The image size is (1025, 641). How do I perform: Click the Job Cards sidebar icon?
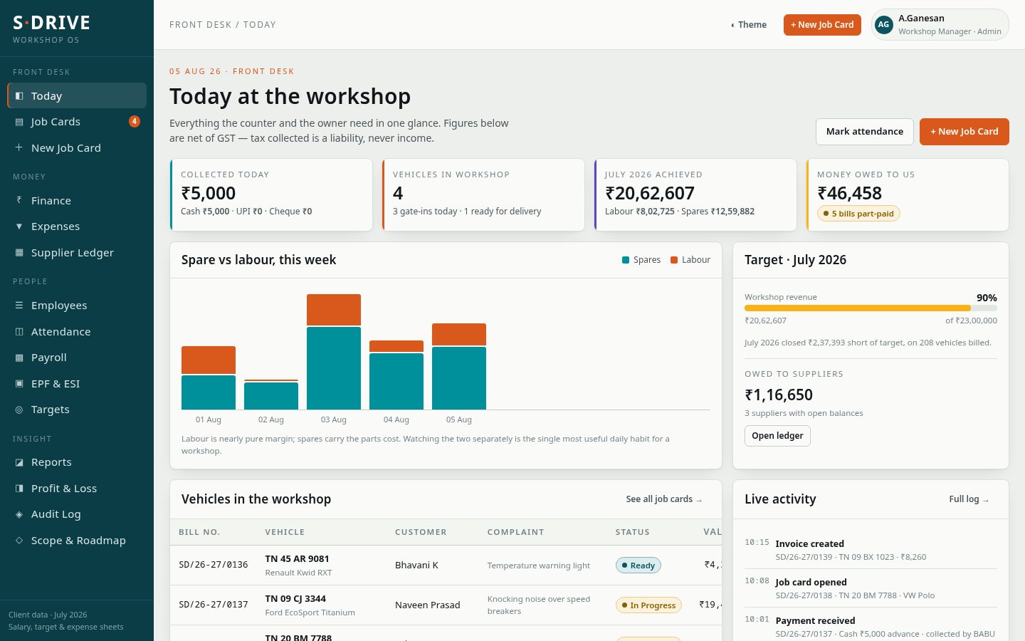pyautogui.click(x=19, y=122)
